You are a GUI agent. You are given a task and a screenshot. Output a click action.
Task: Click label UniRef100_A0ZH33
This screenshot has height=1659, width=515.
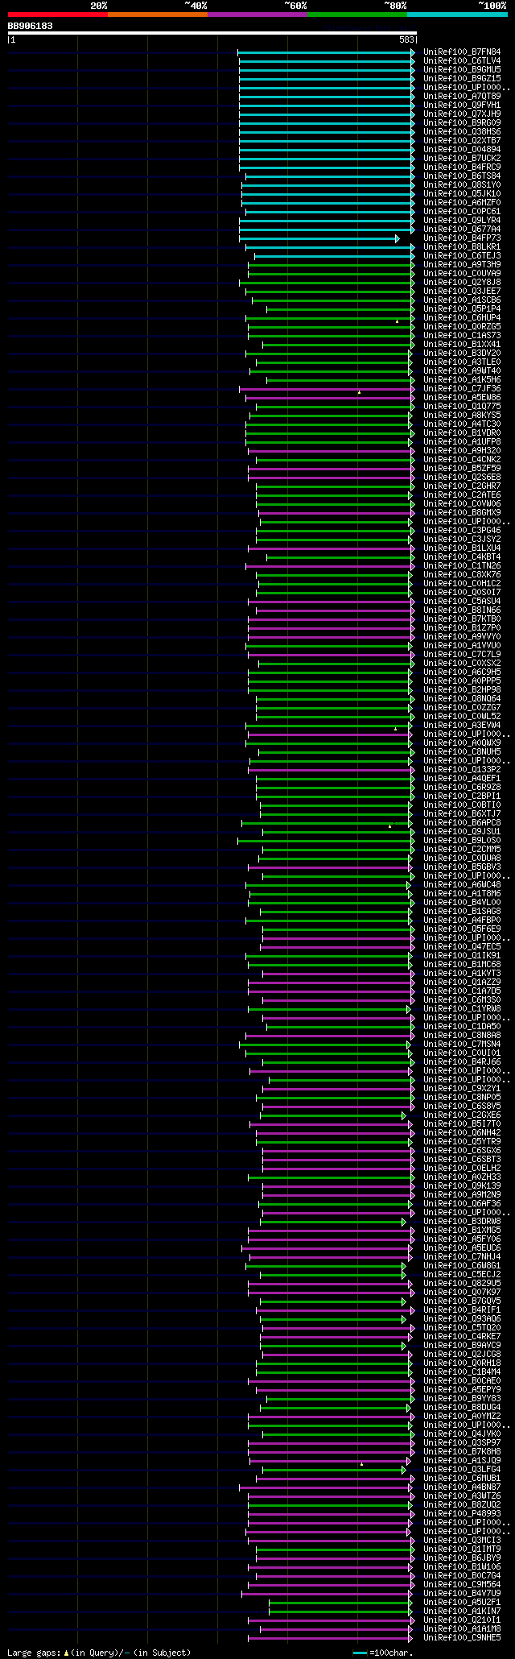click(x=462, y=1177)
